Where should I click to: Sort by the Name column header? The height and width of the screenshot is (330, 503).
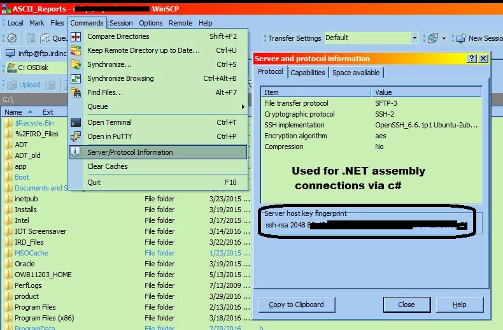pos(13,112)
